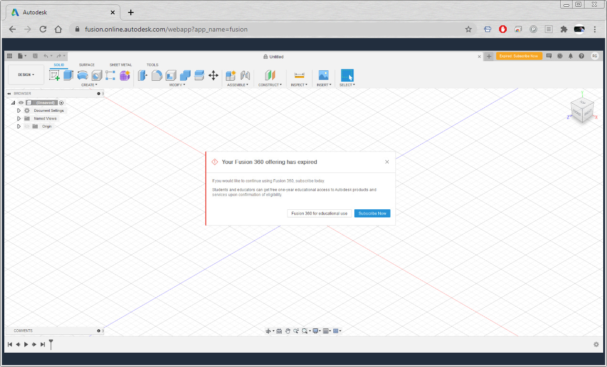The image size is (607, 367).
Task: Expand Named Views tree node
Action: coord(19,119)
